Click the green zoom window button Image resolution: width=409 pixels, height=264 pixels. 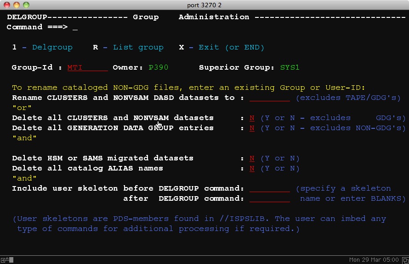click(26, 5)
